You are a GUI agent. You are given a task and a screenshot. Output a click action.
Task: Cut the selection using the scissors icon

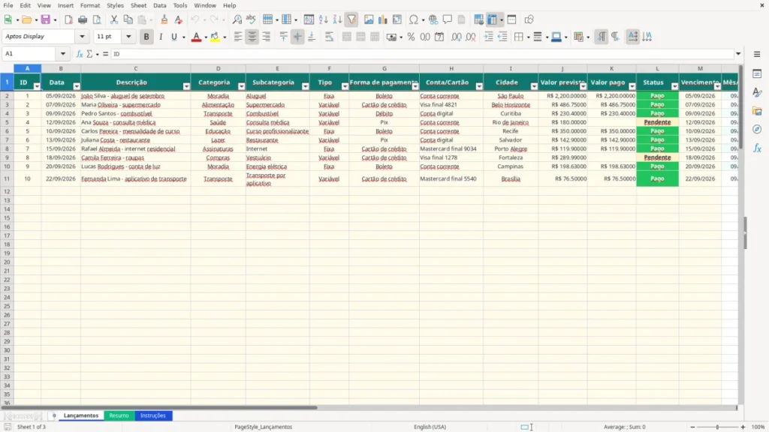coord(114,19)
